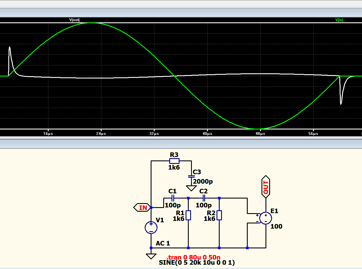Click the V(out) trace label

point(74,20)
